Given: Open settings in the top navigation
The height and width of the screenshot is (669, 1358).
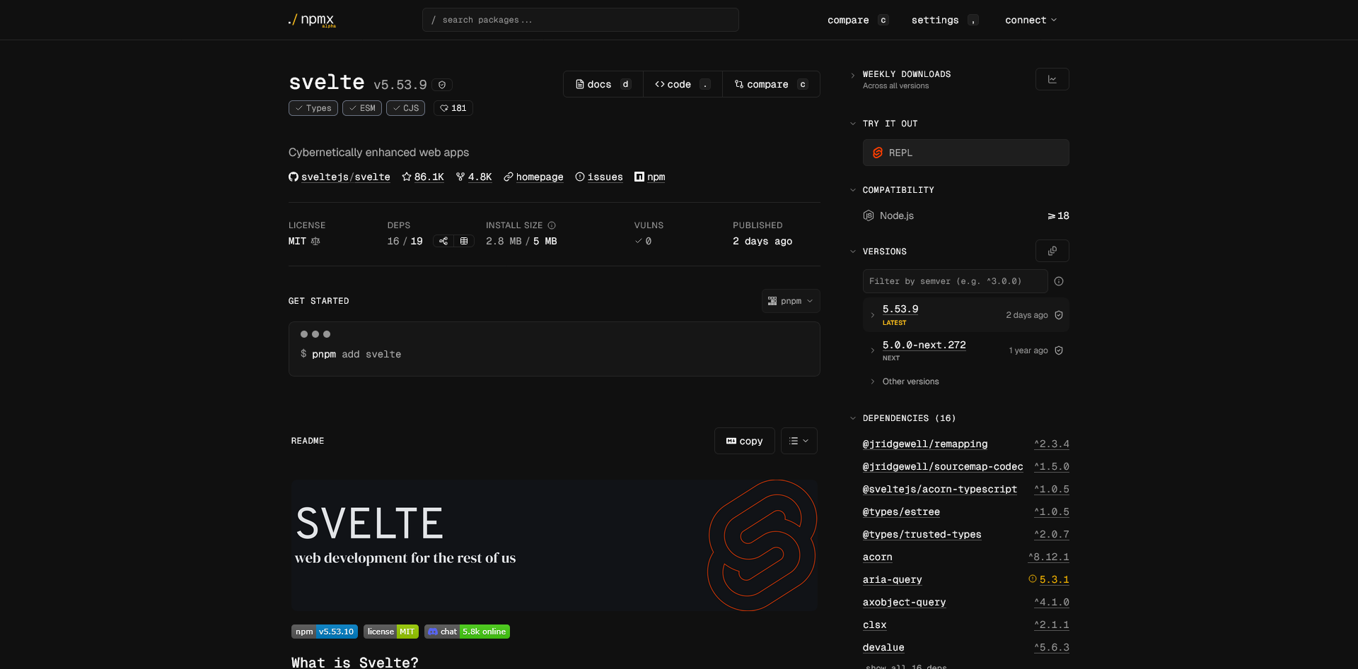Looking at the screenshot, I should tap(945, 20).
